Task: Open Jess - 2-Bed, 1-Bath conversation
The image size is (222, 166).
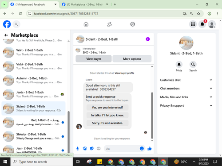Action: pos(33,149)
